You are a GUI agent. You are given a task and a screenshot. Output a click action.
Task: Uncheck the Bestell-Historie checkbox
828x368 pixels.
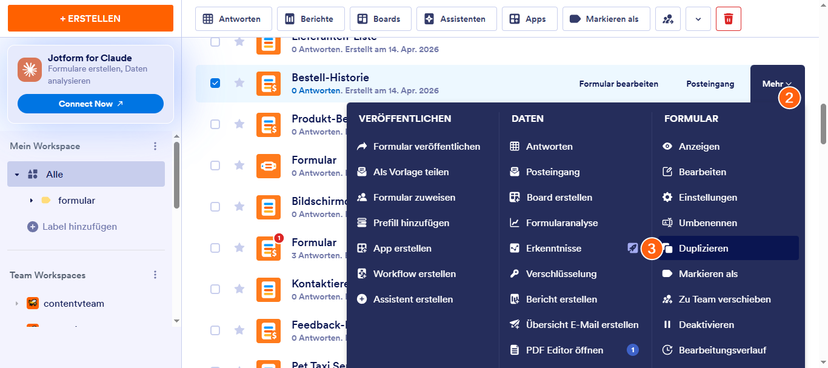[x=215, y=83]
